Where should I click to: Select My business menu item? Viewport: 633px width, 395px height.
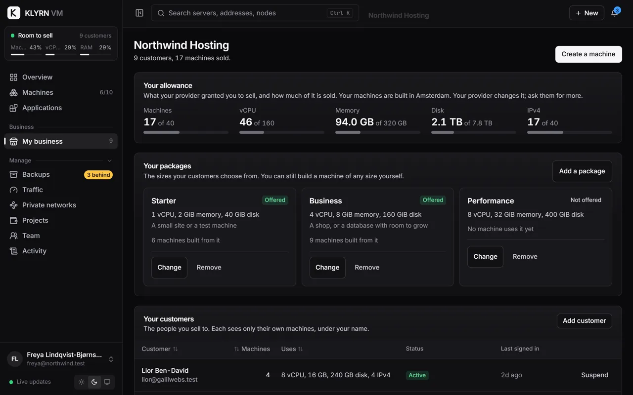coord(61,141)
